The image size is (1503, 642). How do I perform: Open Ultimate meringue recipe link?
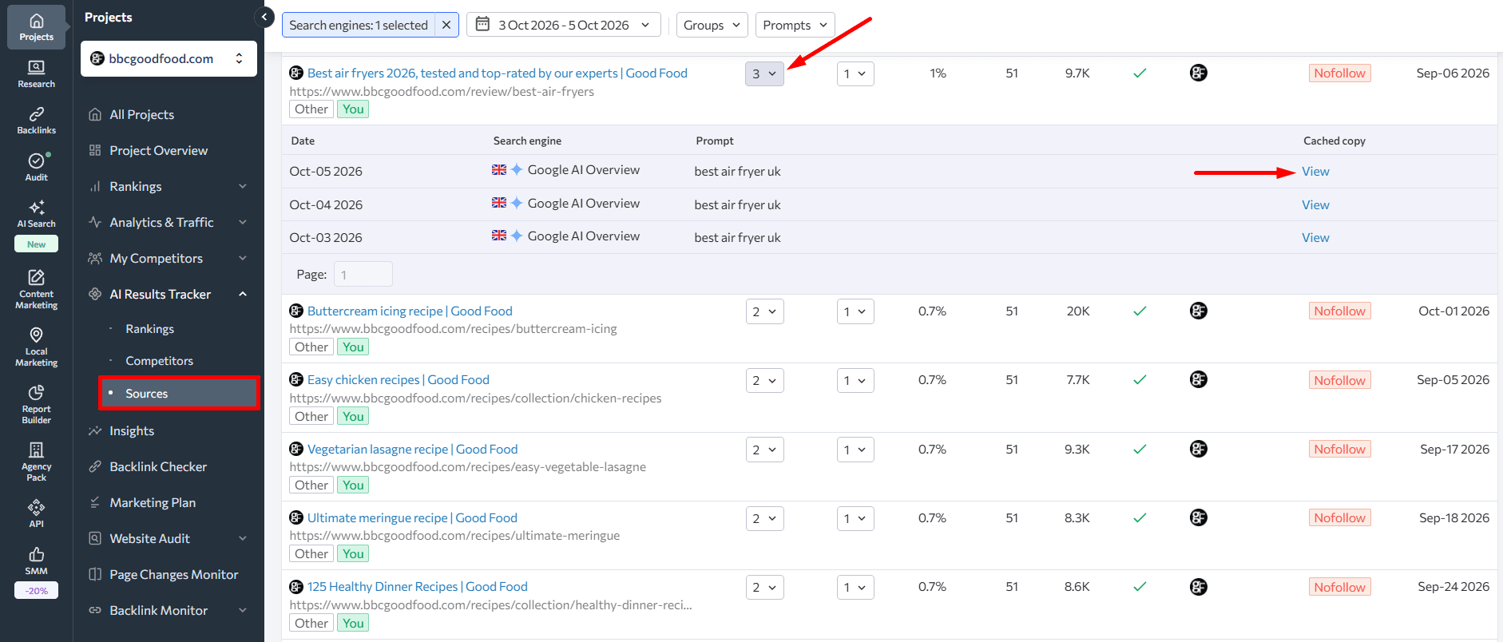412,517
